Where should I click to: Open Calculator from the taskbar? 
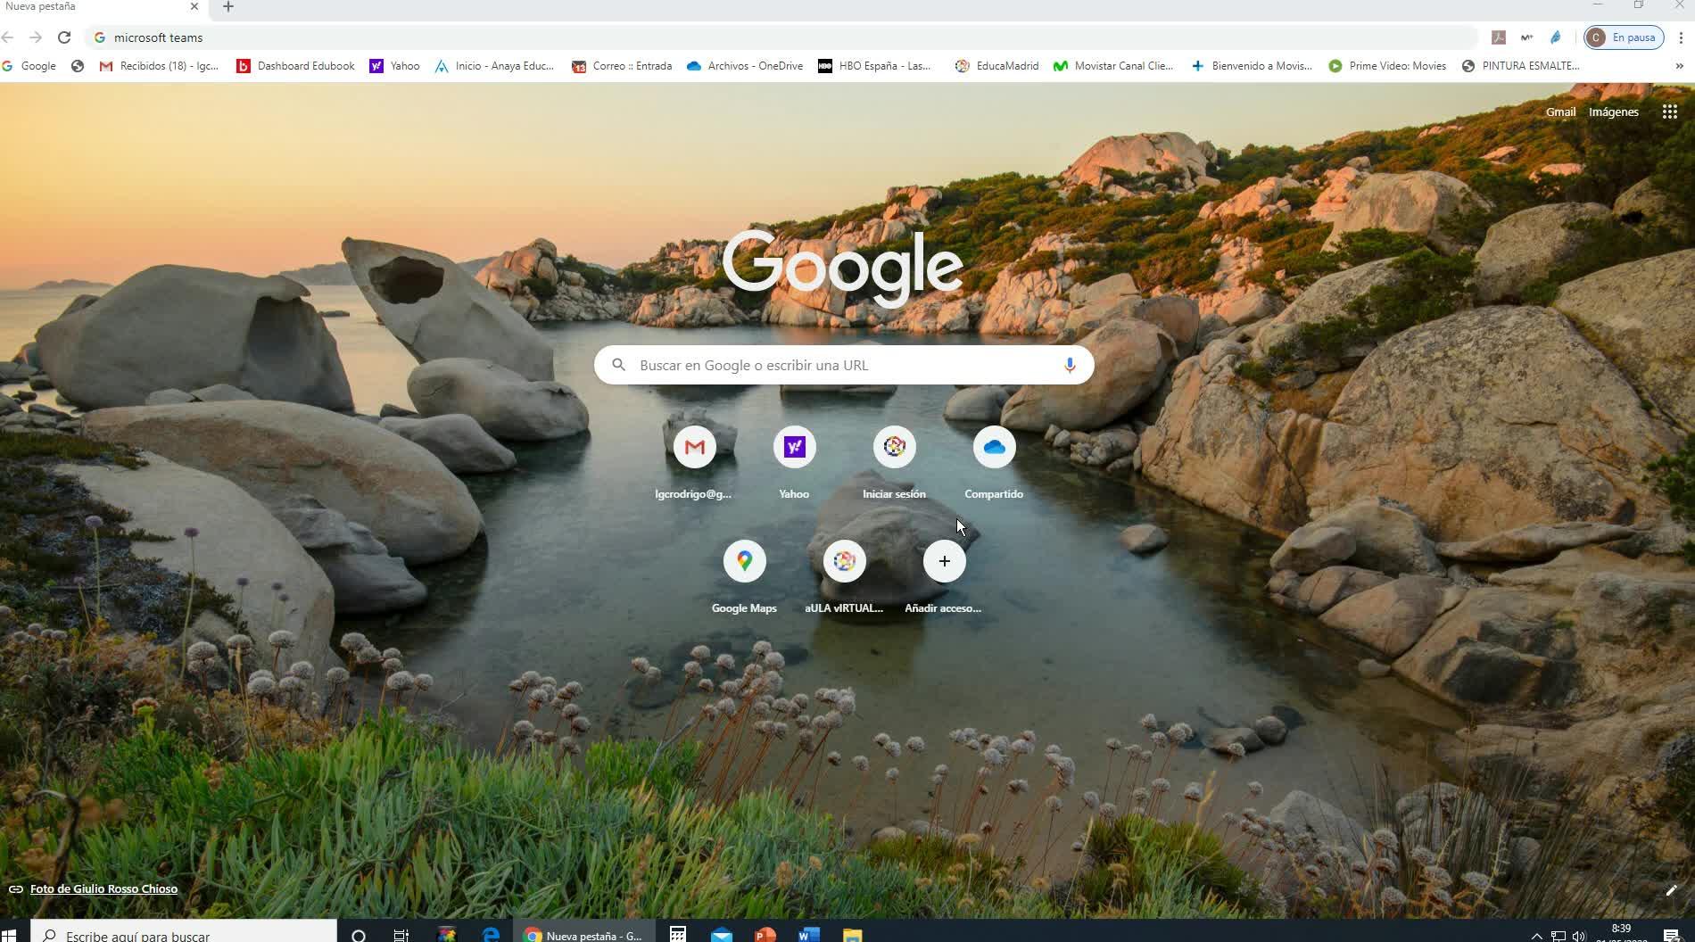click(x=678, y=935)
